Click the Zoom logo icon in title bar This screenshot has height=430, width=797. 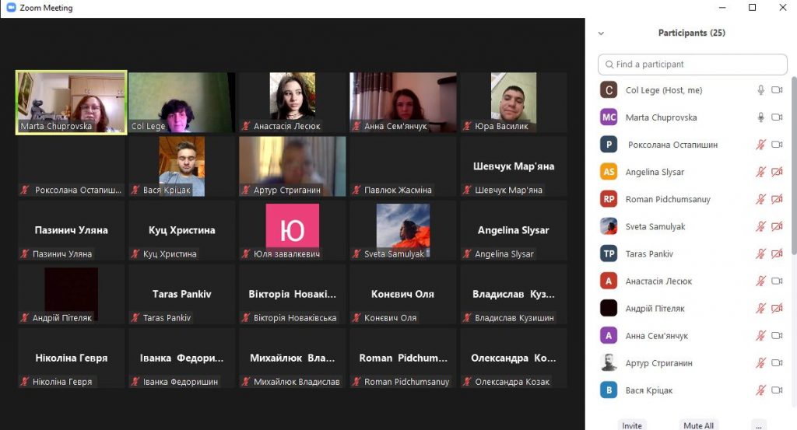[9, 8]
